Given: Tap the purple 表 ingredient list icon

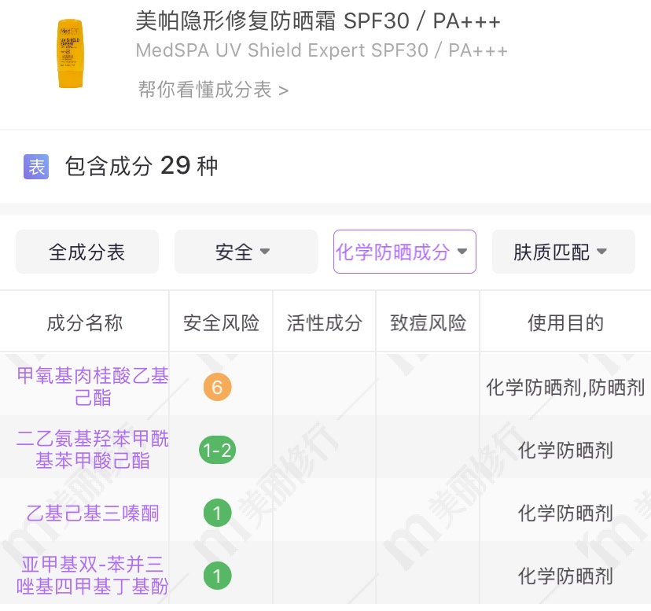Looking at the screenshot, I should point(36,167).
